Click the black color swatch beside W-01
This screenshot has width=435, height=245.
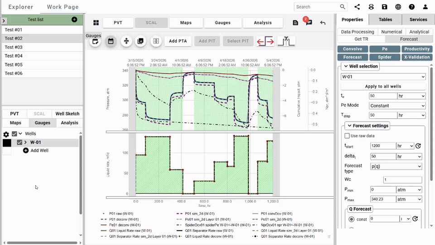pyautogui.click(x=7, y=142)
